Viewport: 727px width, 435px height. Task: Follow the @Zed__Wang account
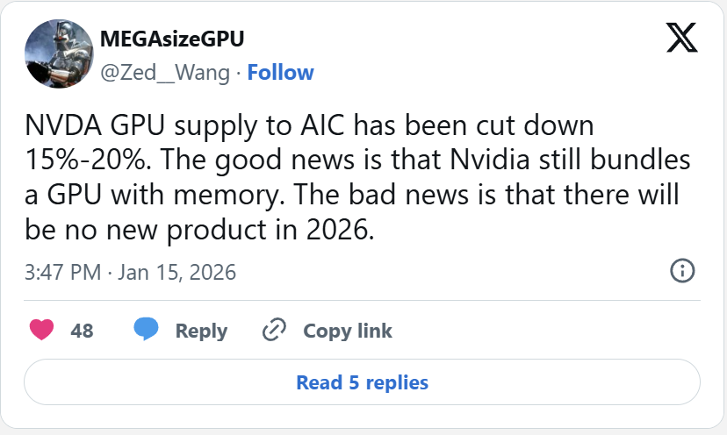[280, 72]
